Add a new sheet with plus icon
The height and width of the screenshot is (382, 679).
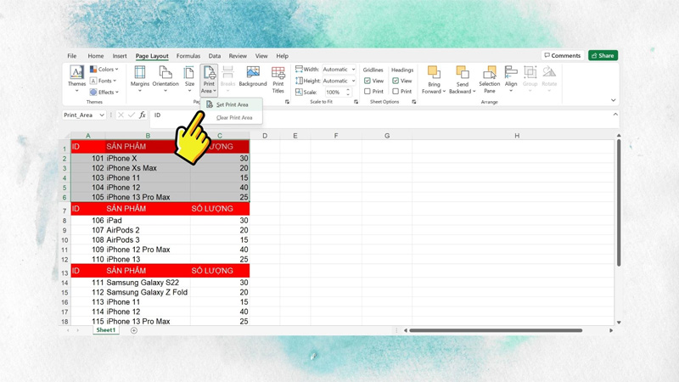134,330
